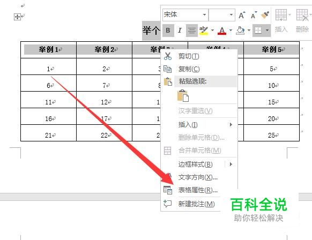Apply the yellow text highlight color

(x=204, y=31)
